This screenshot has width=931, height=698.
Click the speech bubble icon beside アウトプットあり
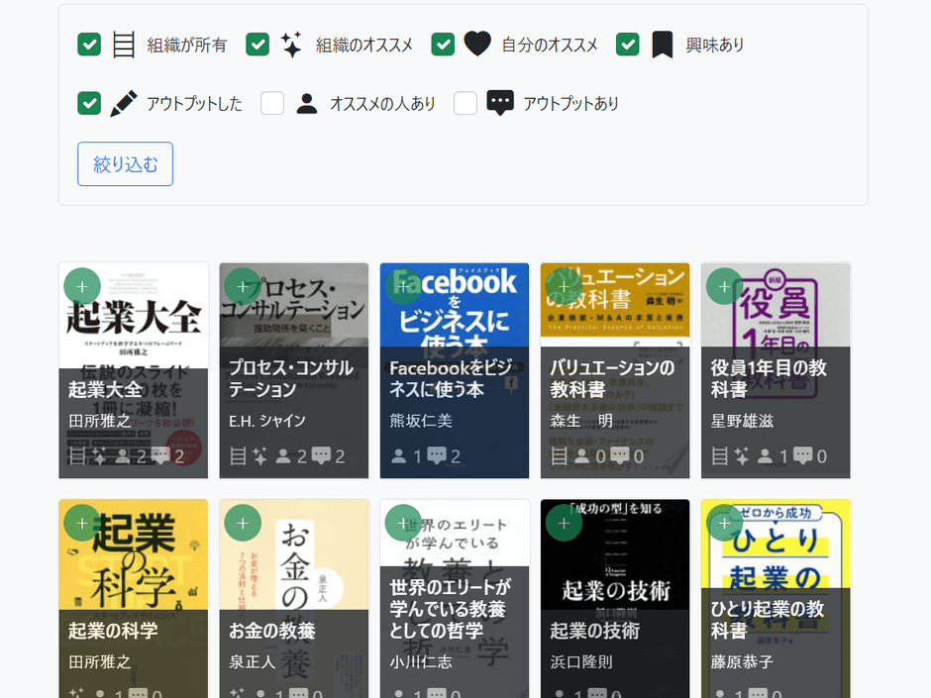pyautogui.click(x=500, y=102)
